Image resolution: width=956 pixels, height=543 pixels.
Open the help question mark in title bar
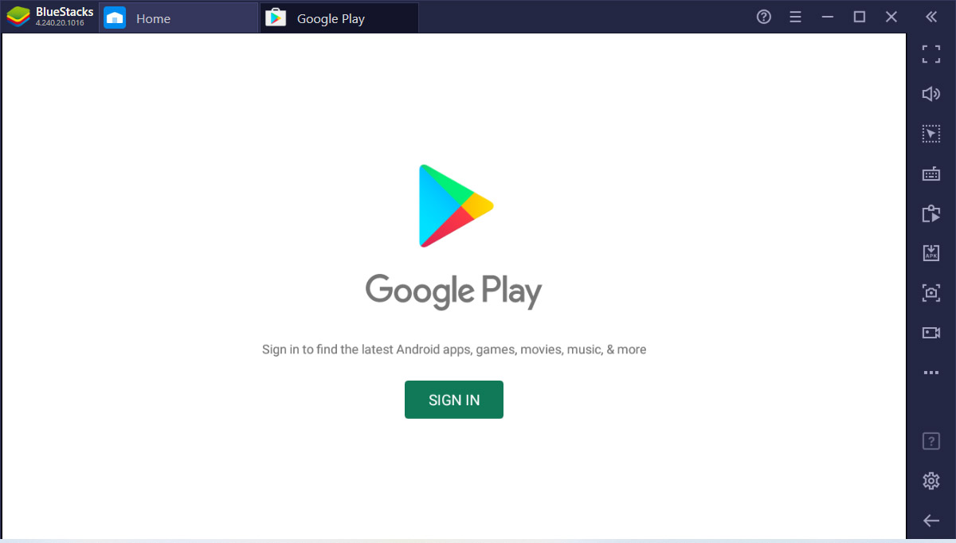click(x=764, y=17)
